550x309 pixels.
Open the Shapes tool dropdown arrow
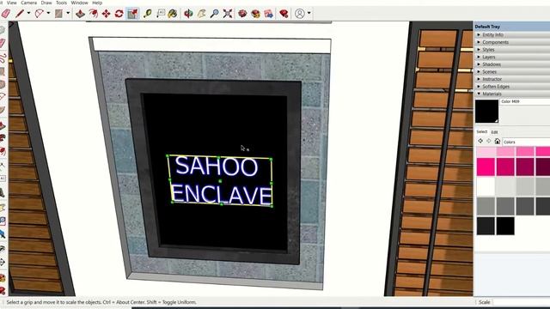click(x=68, y=14)
